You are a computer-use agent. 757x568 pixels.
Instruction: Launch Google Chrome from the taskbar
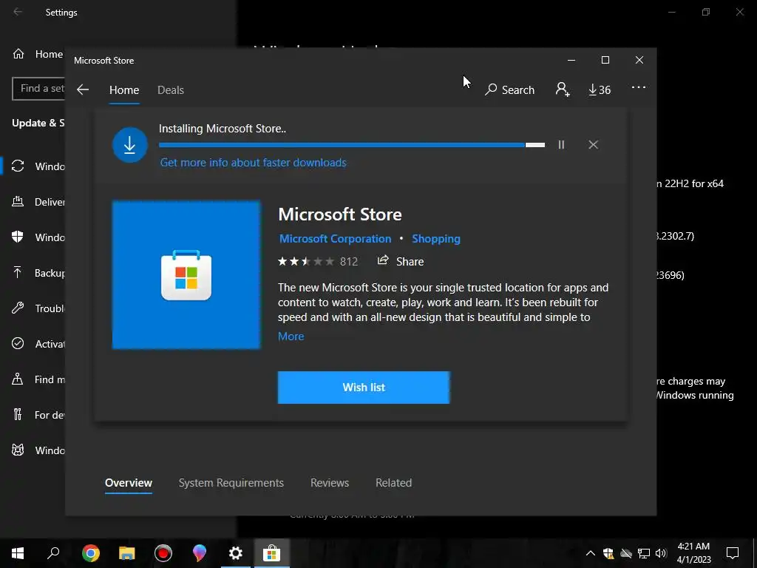[91, 553]
